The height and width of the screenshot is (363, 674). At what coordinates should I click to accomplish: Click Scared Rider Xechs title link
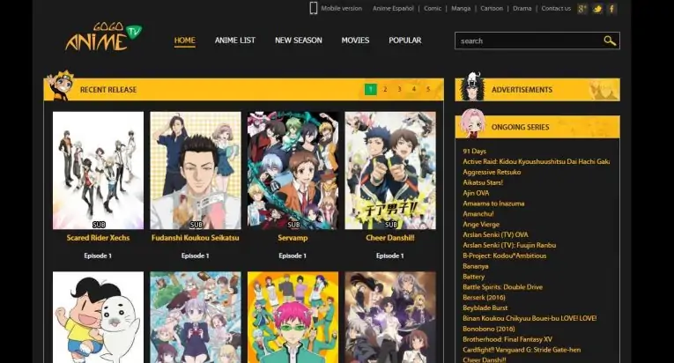pos(98,238)
